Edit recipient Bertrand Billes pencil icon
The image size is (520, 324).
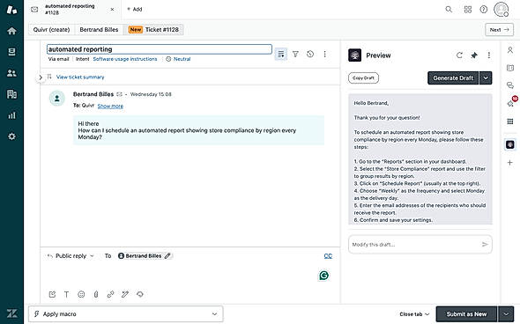click(x=167, y=255)
